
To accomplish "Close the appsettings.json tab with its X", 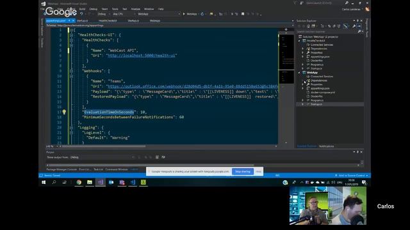I will click(x=73, y=20).
